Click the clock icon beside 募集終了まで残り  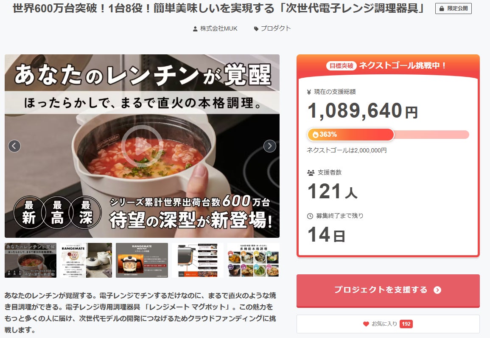310,216
